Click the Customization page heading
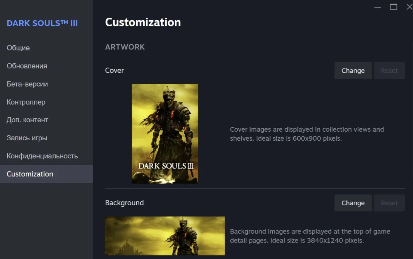This screenshot has width=413, height=259. (x=143, y=22)
